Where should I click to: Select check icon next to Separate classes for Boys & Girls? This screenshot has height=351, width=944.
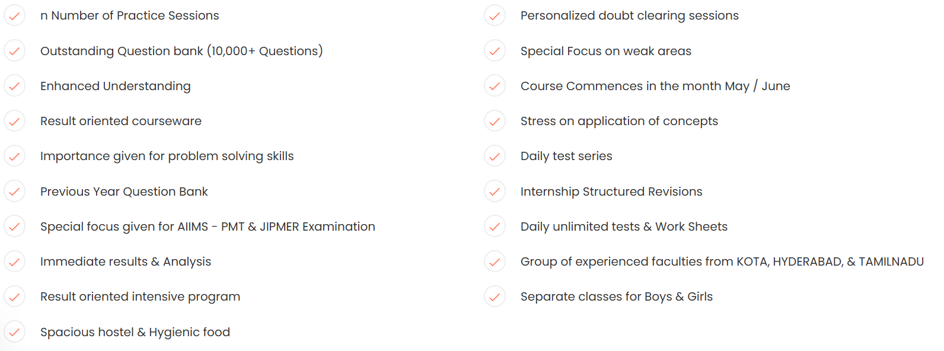click(495, 297)
